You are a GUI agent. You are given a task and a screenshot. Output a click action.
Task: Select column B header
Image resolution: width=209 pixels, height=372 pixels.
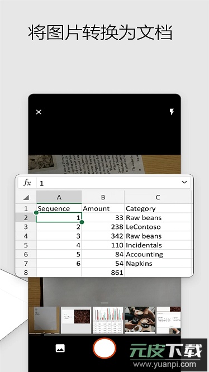pyautogui.click(x=103, y=197)
